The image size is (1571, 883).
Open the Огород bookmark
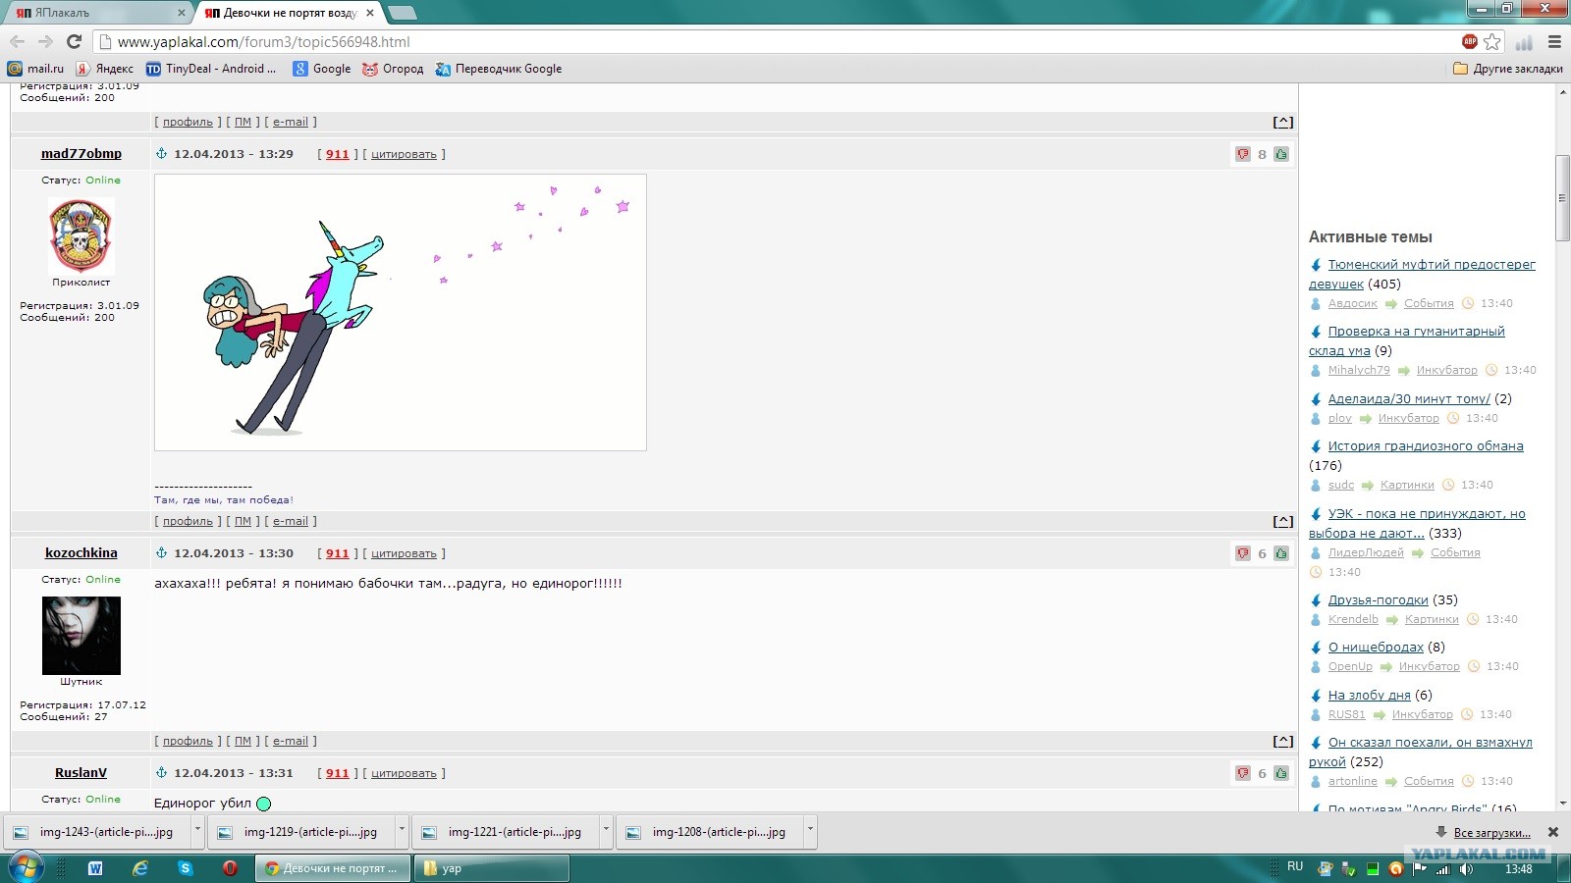click(x=393, y=69)
